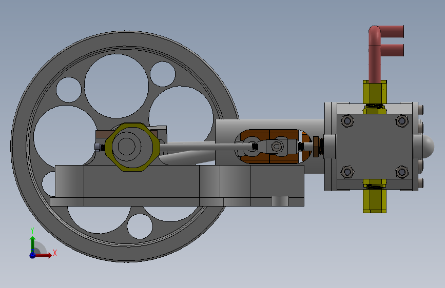The width and height of the screenshot is (445, 288).
Task: Click the blue Z axis ball of the triad
Action: tap(33, 255)
